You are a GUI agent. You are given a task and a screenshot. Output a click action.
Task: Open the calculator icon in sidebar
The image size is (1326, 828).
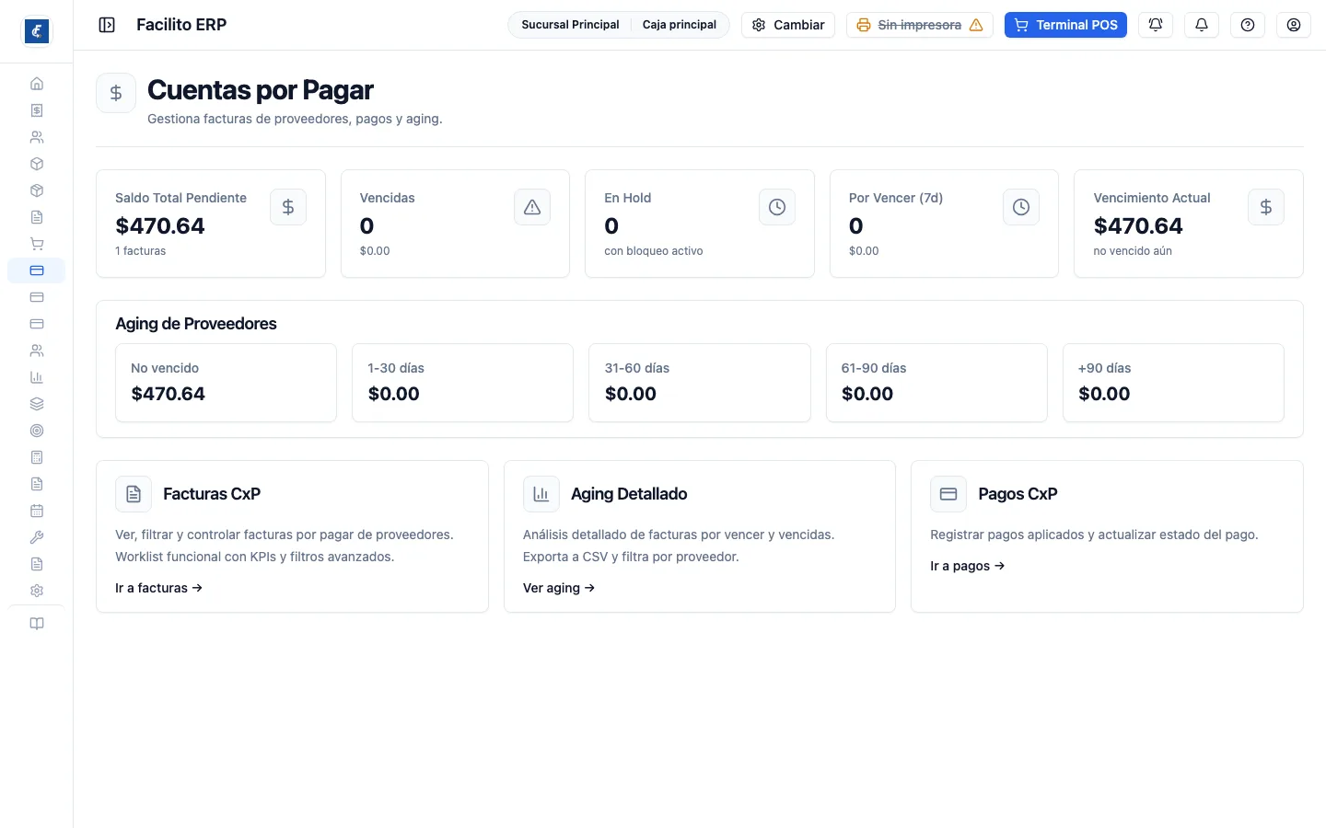coord(37,457)
